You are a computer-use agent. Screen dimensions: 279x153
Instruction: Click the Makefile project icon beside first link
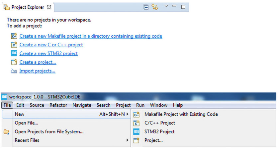click(14, 36)
